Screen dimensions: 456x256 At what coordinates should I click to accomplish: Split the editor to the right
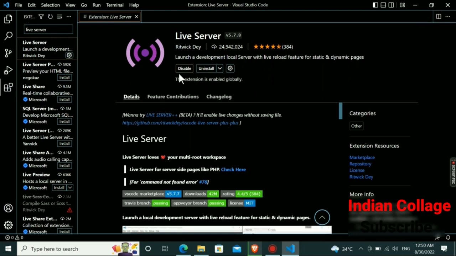[439, 17]
